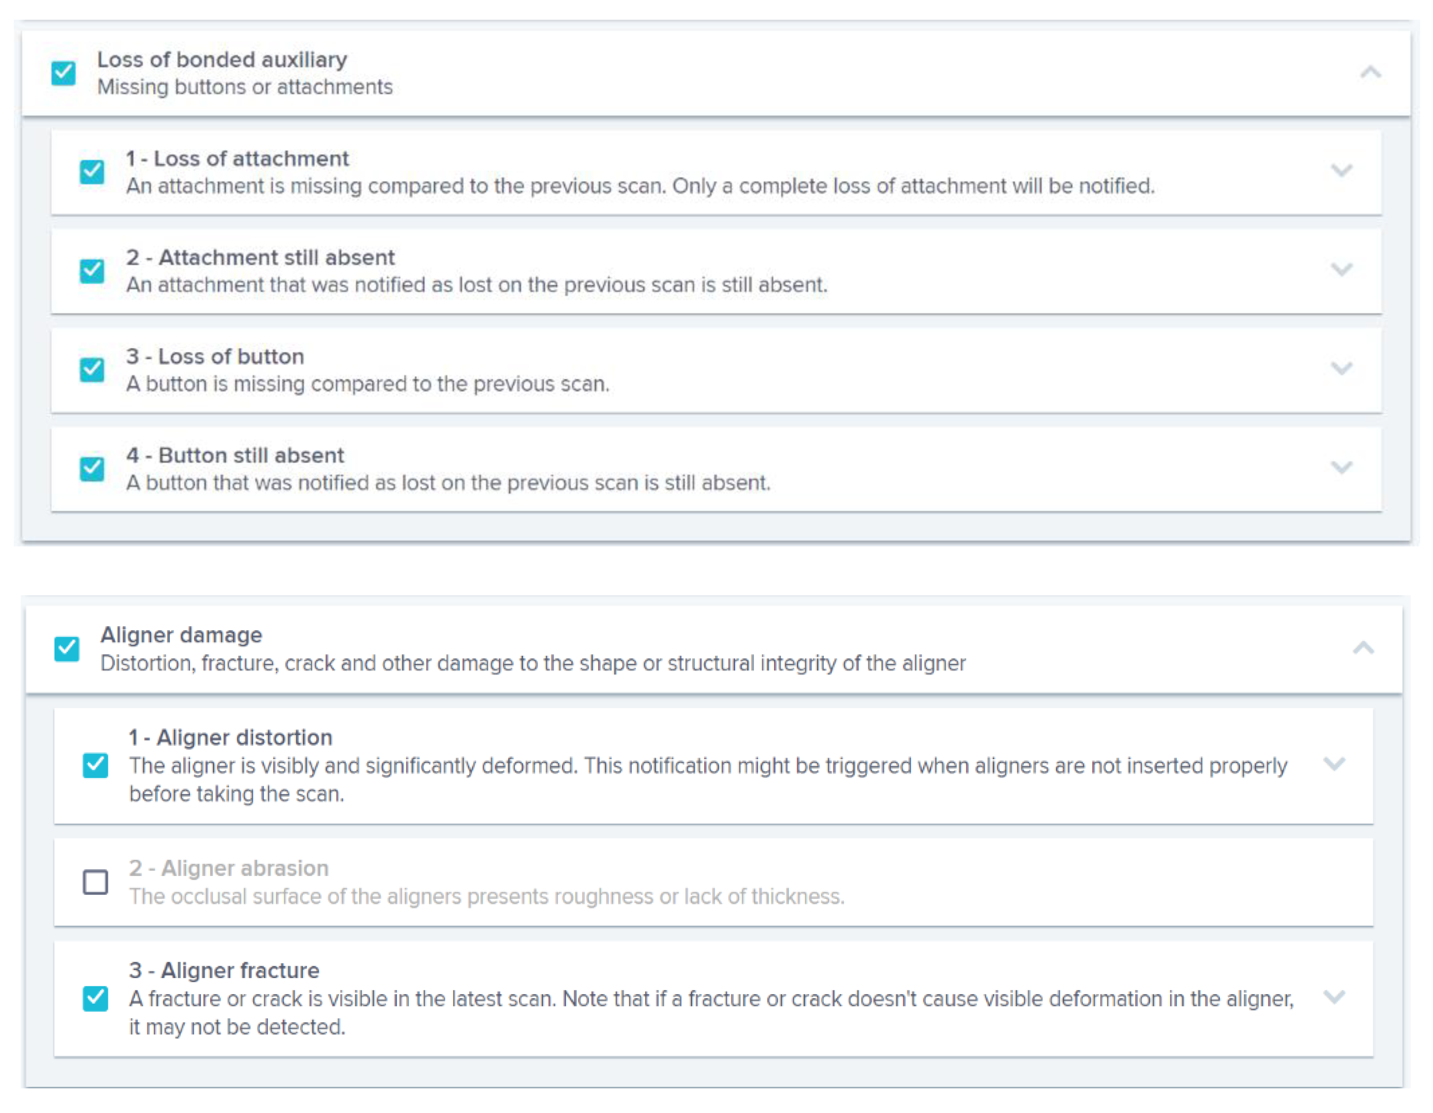Expand Aligner fracture details chevron
The width and height of the screenshot is (1433, 1113).
(x=1335, y=997)
